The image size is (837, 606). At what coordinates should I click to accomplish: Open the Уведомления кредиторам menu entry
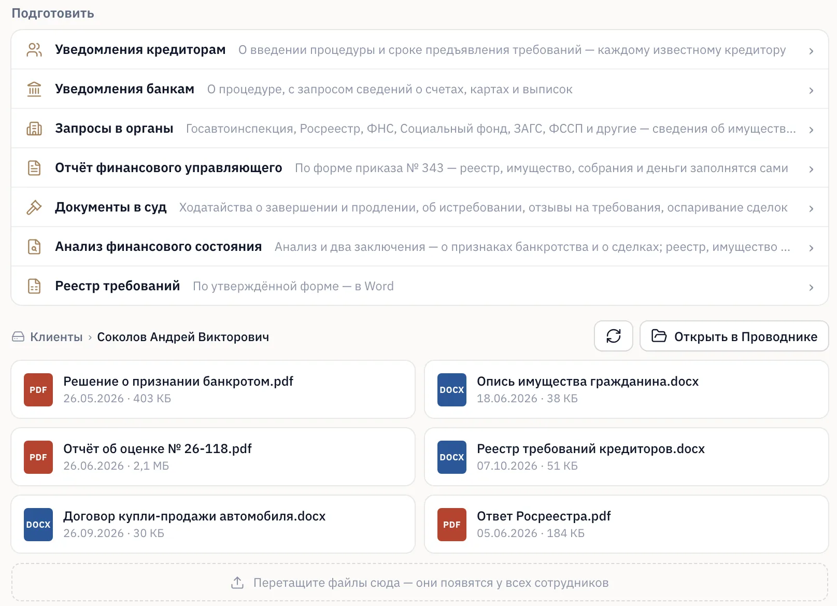pyautogui.click(x=420, y=50)
